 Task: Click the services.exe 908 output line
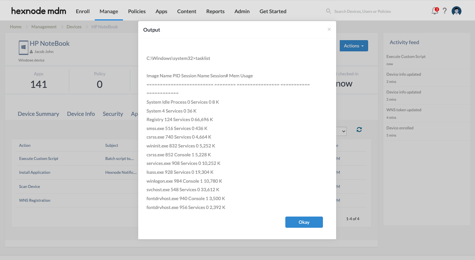coord(183,163)
